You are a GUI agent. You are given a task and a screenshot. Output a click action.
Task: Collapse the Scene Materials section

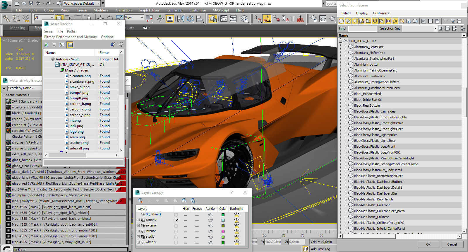[4, 95]
